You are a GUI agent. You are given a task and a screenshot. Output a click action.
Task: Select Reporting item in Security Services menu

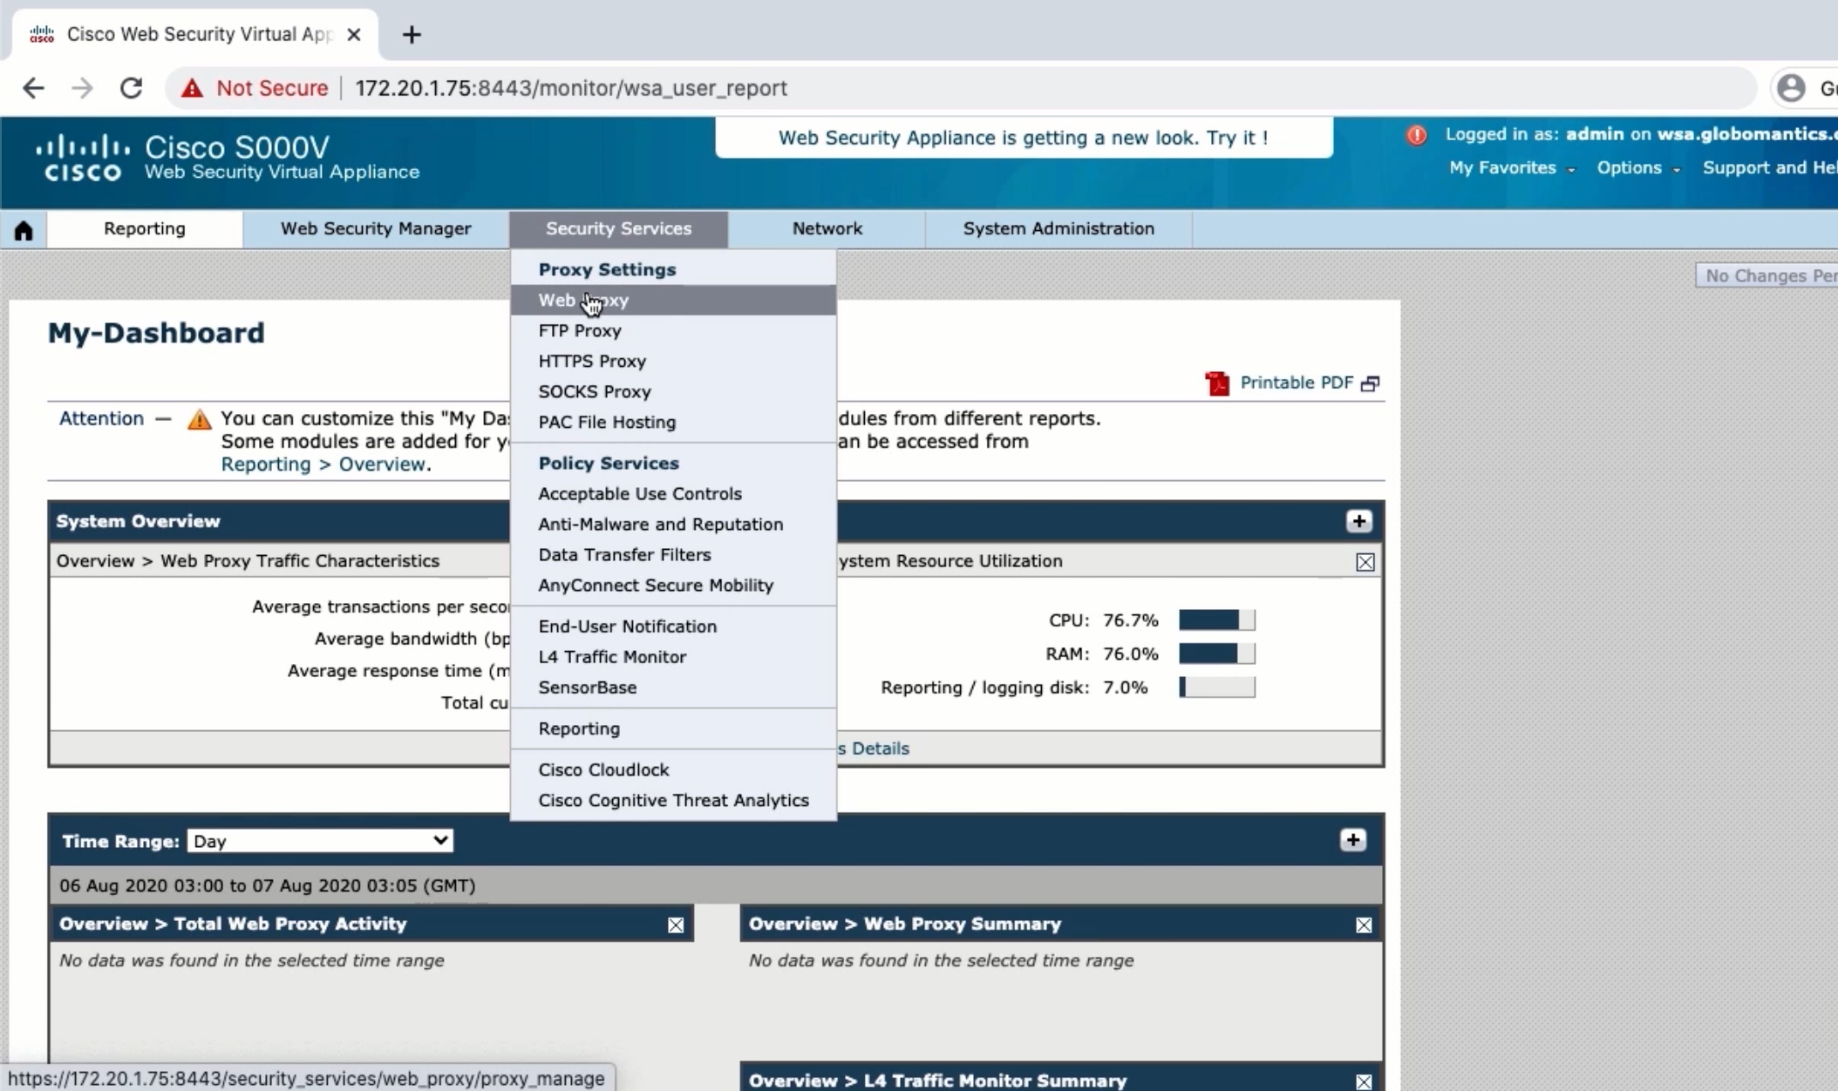coord(673,728)
